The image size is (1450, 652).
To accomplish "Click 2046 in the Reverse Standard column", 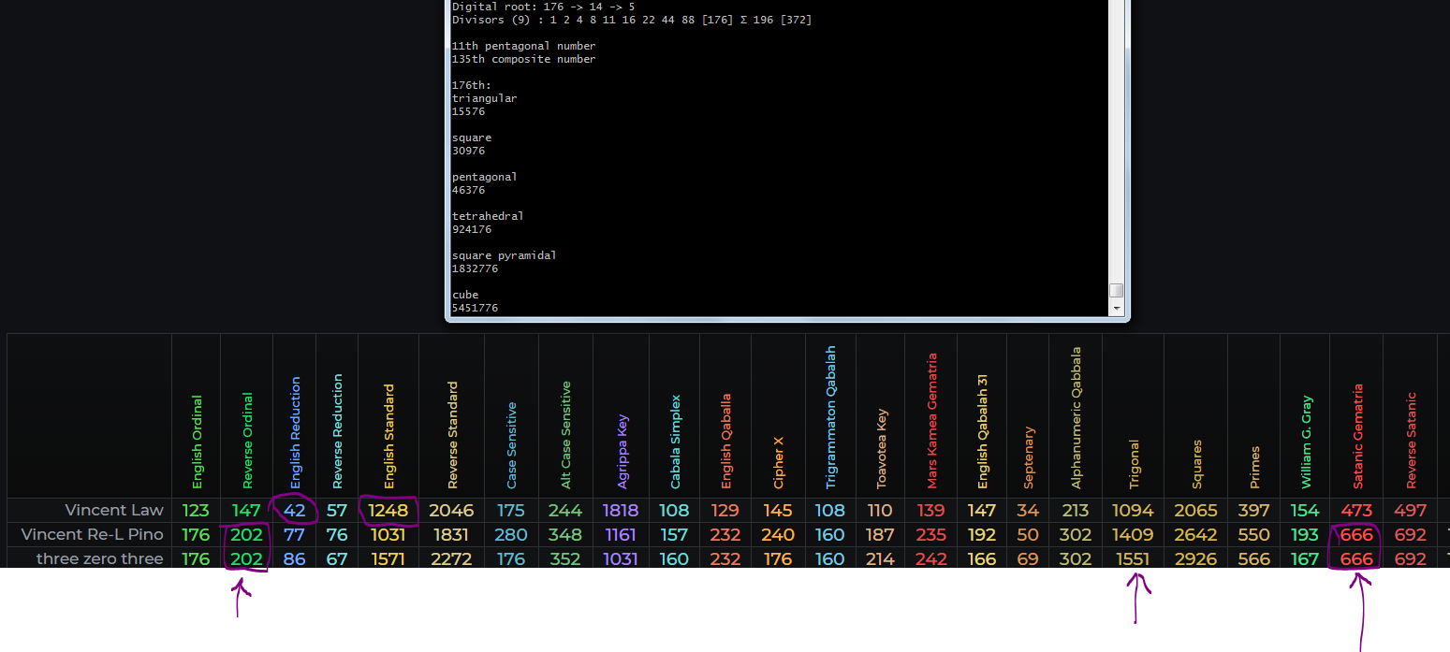I will click(452, 511).
